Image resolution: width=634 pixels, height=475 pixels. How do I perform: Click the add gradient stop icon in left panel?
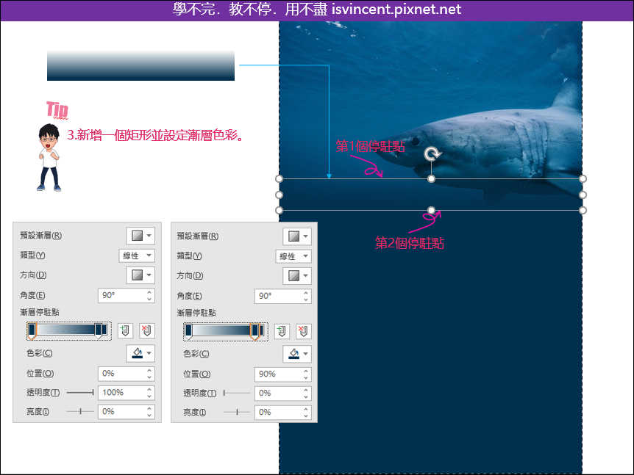(124, 331)
